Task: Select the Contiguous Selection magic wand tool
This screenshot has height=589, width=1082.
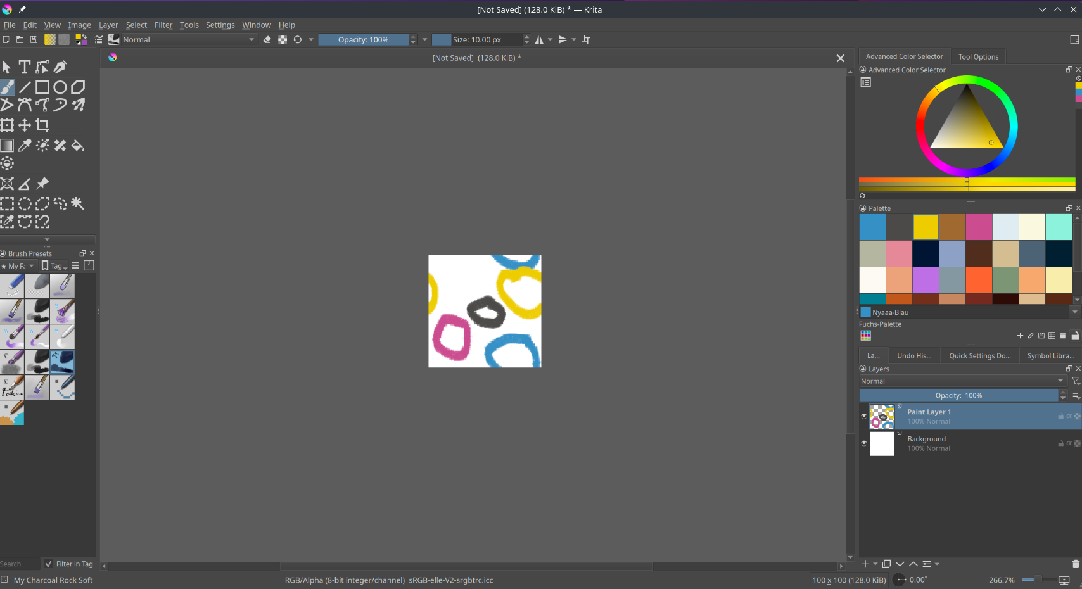Action: pos(78,204)
